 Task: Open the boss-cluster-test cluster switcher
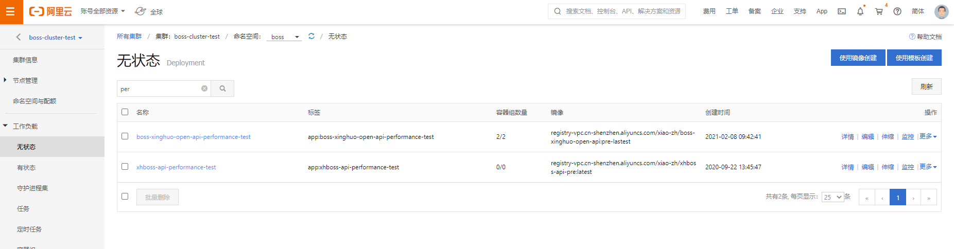(56, 38)
